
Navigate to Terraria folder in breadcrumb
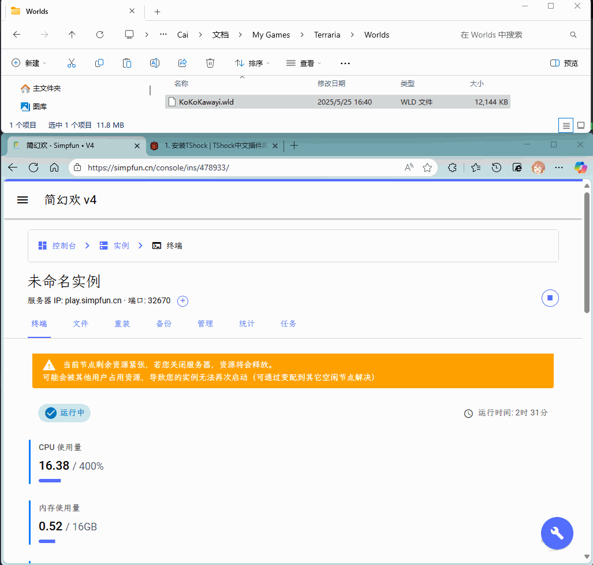tap(327, 35)
